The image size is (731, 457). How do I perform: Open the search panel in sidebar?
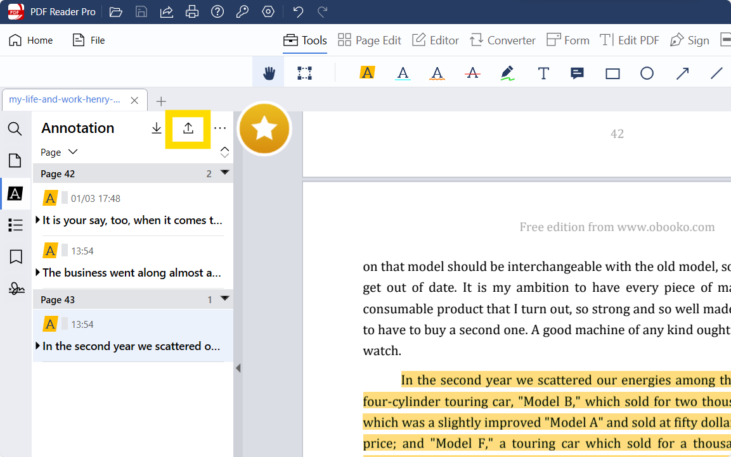point(15,129)
